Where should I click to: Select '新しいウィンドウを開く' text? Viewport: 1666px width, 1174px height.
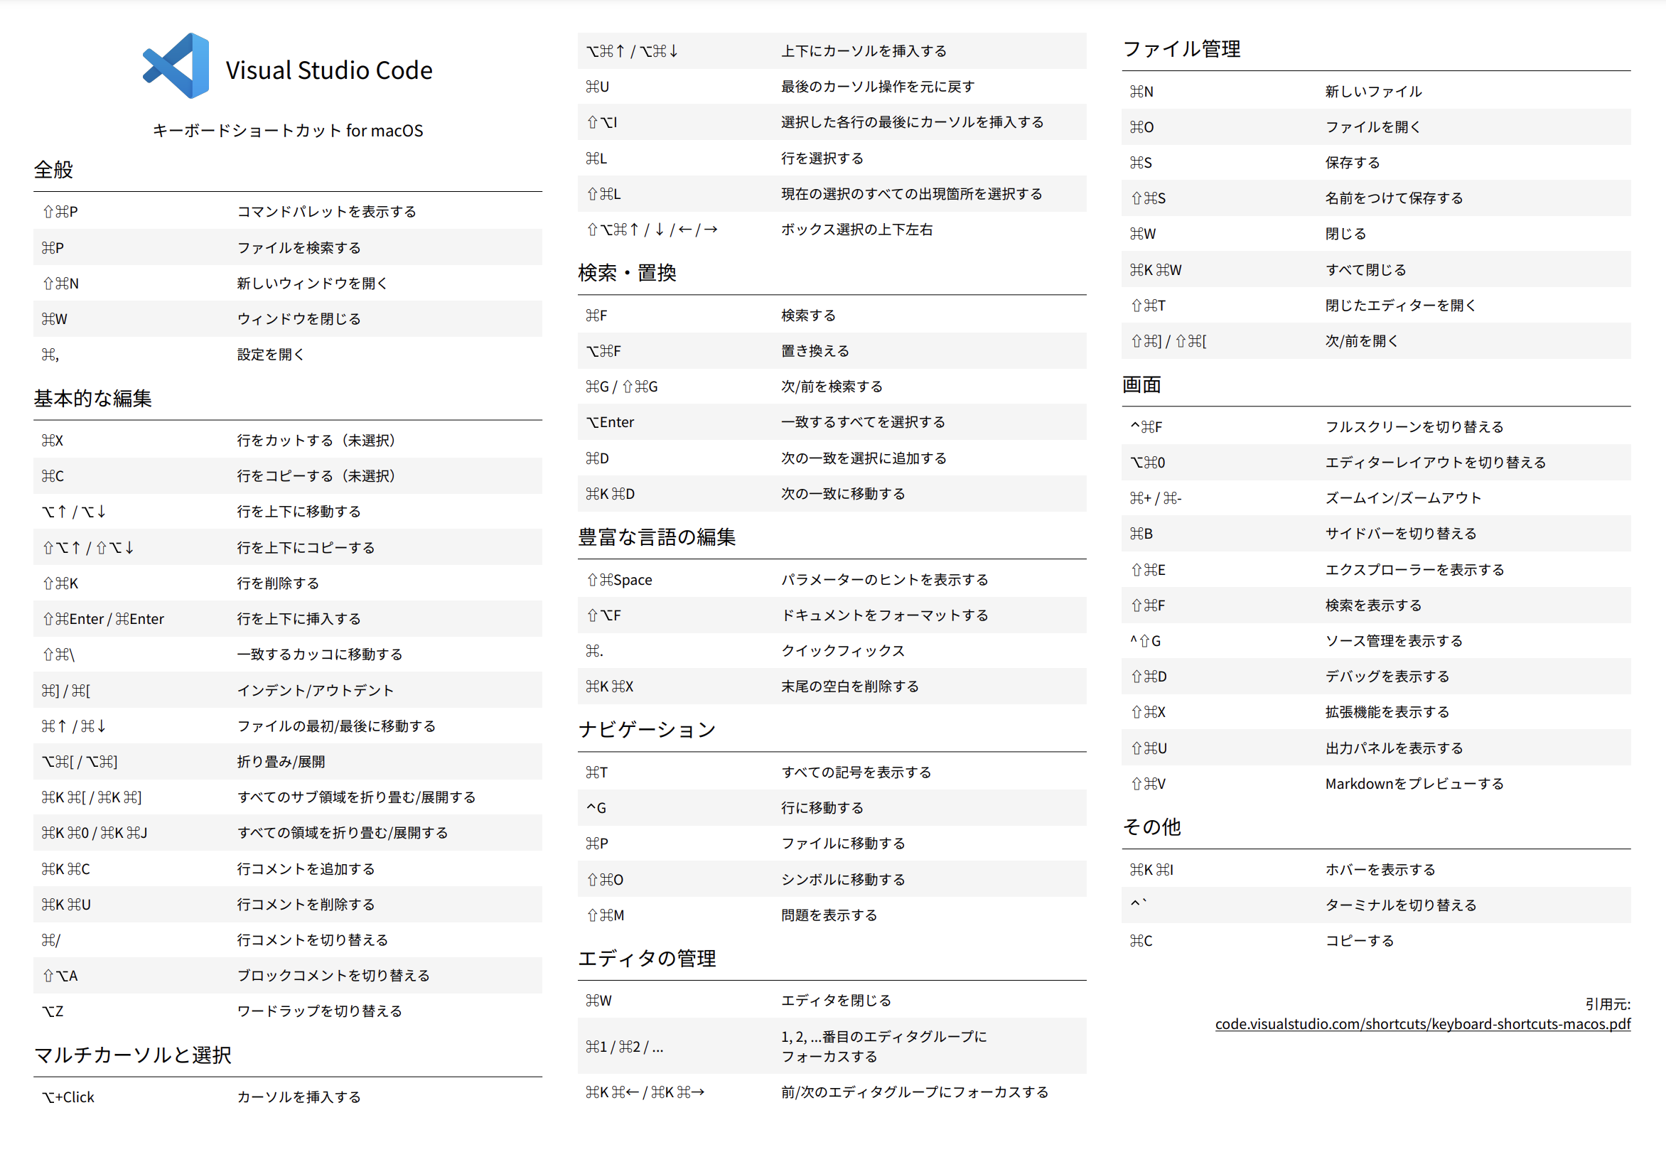point(313,284)
